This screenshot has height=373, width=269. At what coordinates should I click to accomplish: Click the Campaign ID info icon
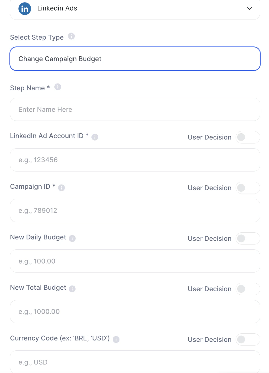(61, 188)
